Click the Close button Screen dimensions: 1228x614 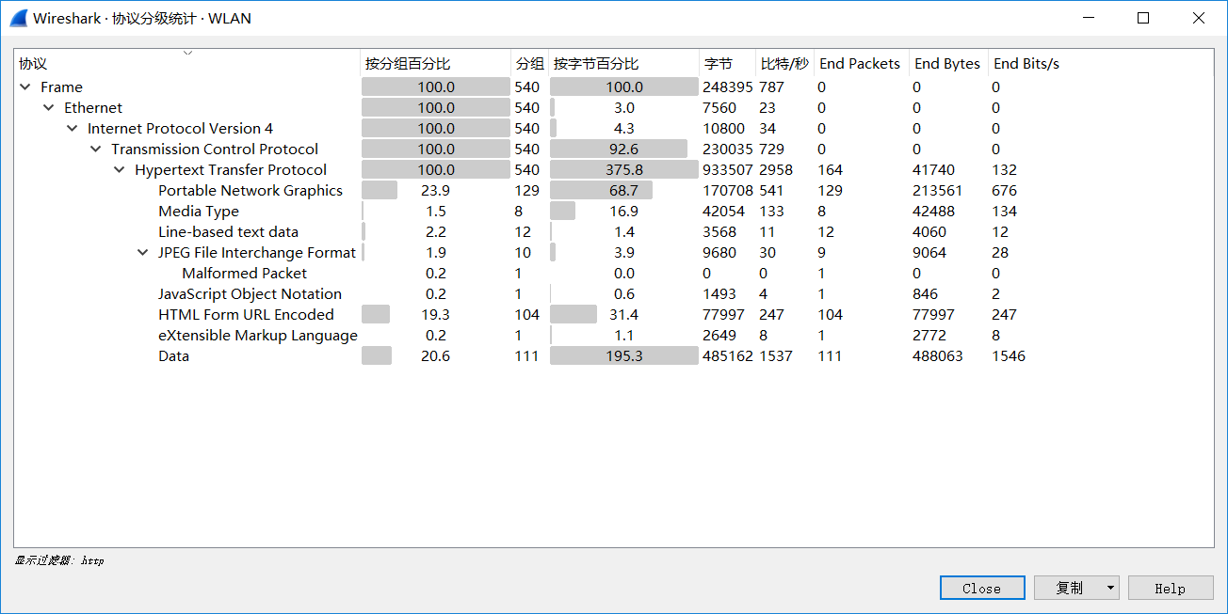point(982,588)
